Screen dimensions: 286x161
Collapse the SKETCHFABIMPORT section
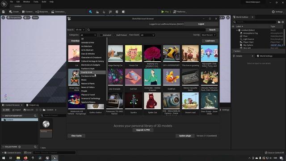(x=3, y=116)
